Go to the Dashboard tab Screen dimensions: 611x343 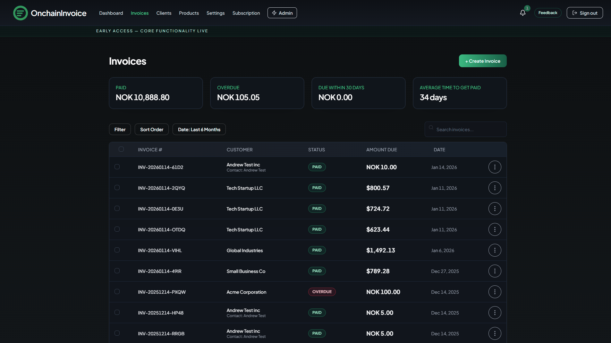(111, 13)
